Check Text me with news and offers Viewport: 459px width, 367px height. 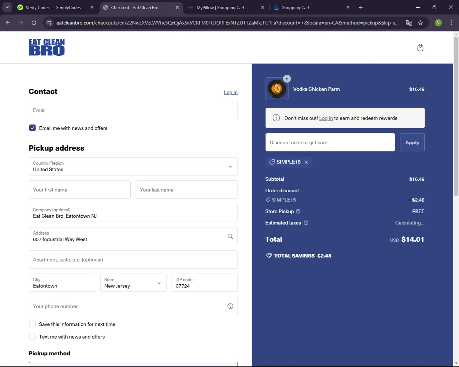32,336
